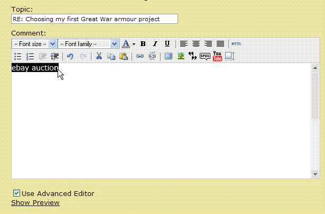Image resolution: width=325 pixels, height=214 pixels.
Task: Apply italic formatting to selected text
Action: pos(155,44)
